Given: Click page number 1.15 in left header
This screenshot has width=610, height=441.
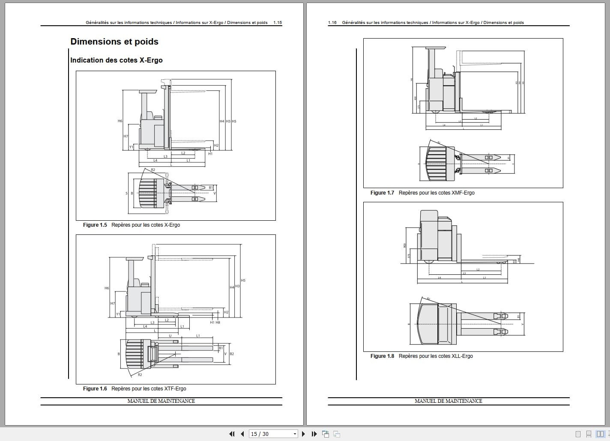Looking at the screenshot, I should [x=278, y=23].
